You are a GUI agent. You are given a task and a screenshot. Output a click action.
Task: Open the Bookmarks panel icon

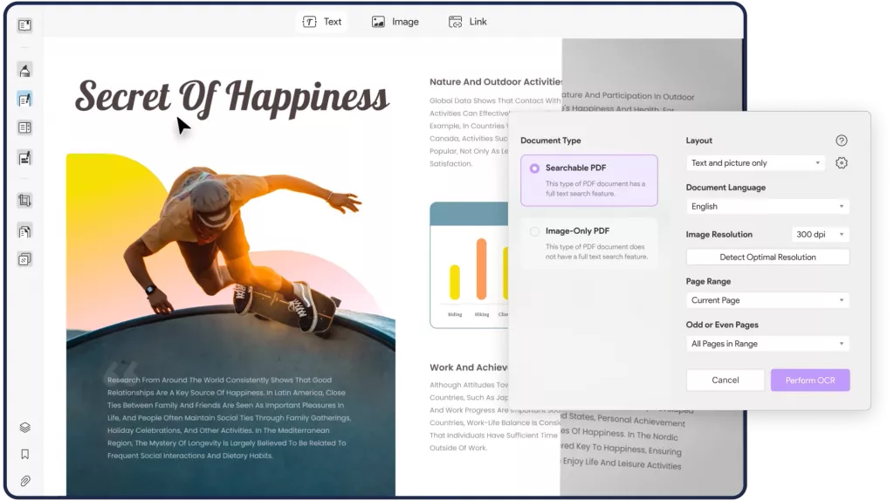24,454
